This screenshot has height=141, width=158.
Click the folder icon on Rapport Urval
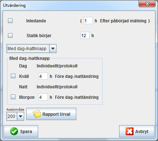click(37, 114)
